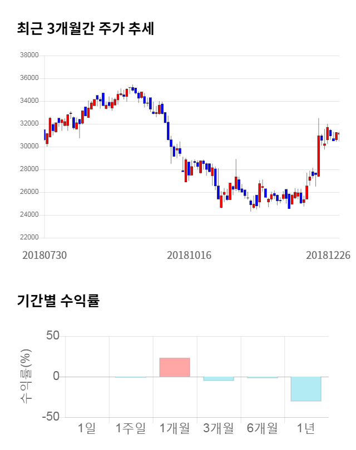Image resolution: width=356 pixels, height=450 pixels.
Task: Click the start date label 20180730
Action: [x=44, y=255]
